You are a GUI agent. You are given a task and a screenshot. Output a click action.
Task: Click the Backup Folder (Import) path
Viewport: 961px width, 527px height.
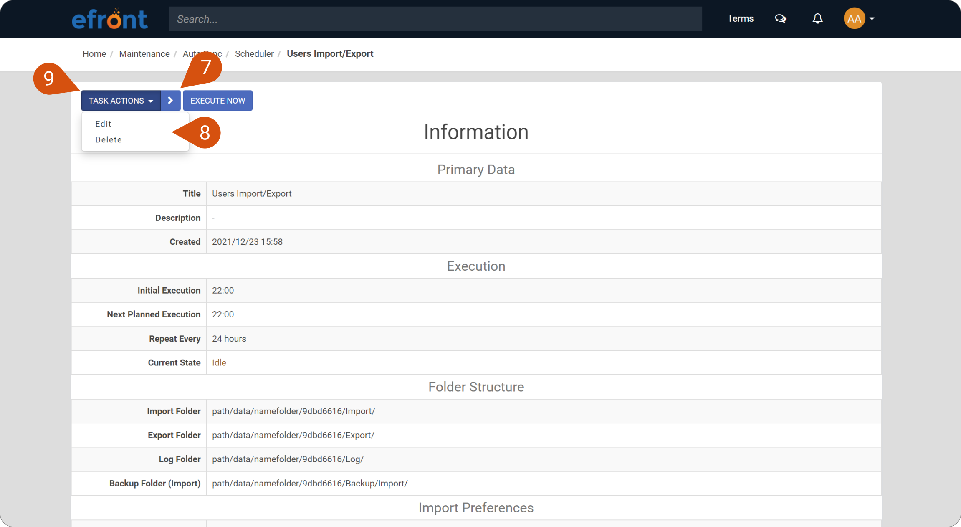pos(310,484)
